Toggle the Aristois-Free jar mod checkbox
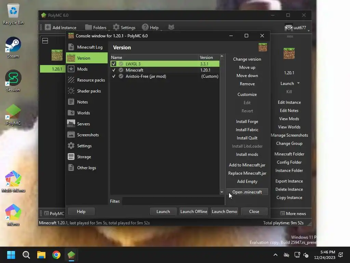This screenshot has width=350, height=263. pos(114,76)
